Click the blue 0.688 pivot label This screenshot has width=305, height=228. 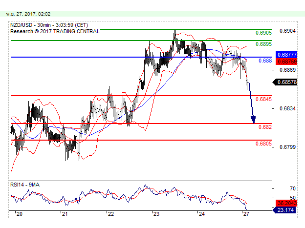pos(265,61)
